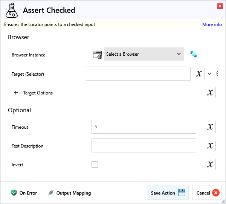Open the Select a Browser dropdown
Screen dimensions: 226x204
144,54
